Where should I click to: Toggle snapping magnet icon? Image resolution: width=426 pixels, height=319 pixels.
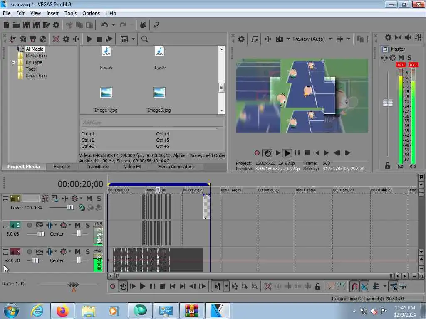tap(354, 286)
